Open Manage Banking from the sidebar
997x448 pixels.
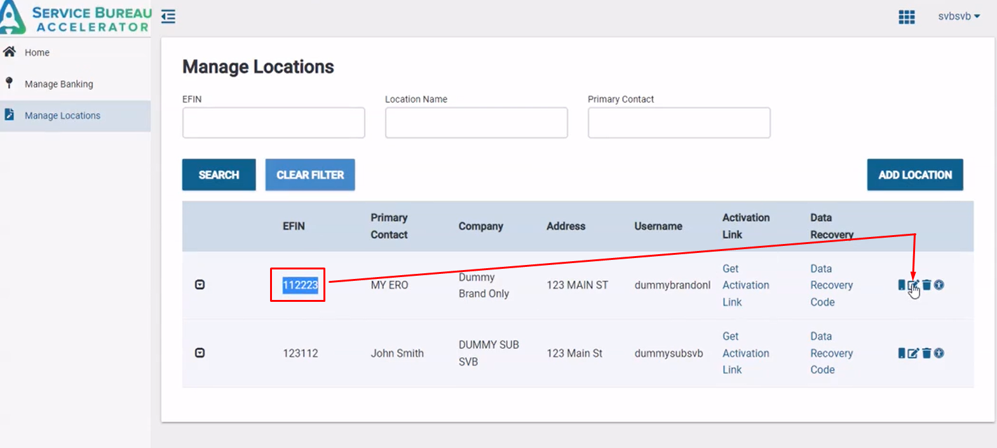coord(58,84)
